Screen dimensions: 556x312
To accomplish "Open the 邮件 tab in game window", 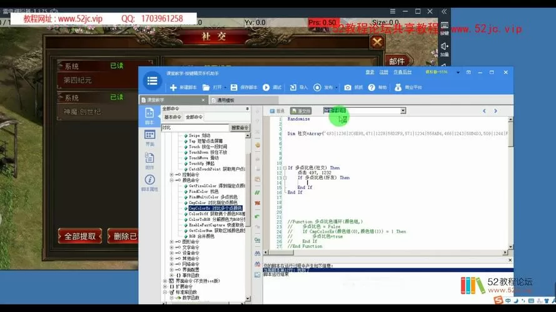I will pos(398,61).
